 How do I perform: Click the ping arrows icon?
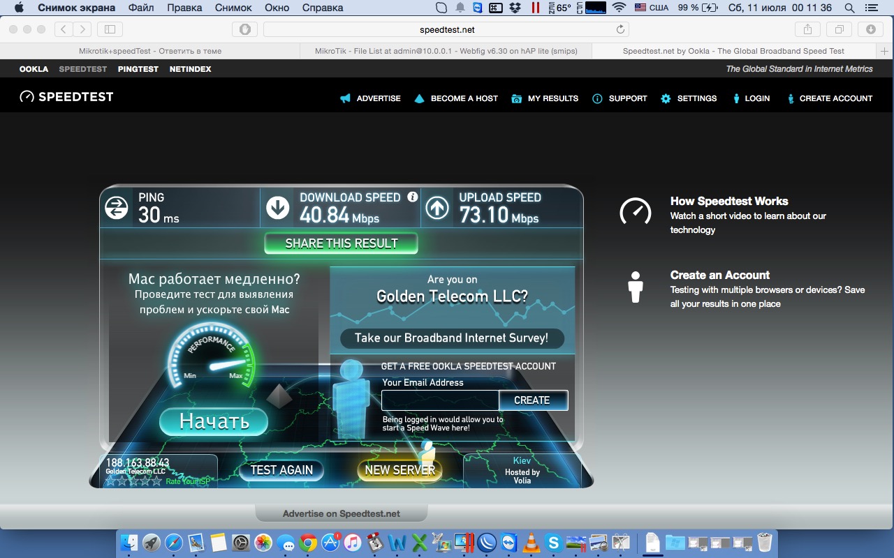(116, 208)
